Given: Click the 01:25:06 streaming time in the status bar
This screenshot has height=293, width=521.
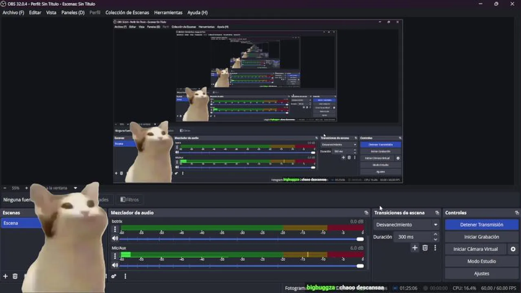Looking at the screenshot, I should click(x=408, y=288).
